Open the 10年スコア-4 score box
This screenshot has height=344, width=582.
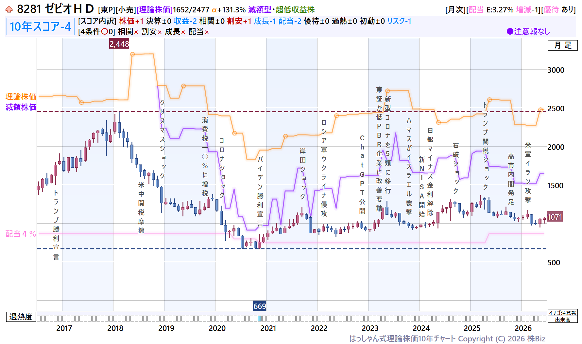click(x=41, y=26)
